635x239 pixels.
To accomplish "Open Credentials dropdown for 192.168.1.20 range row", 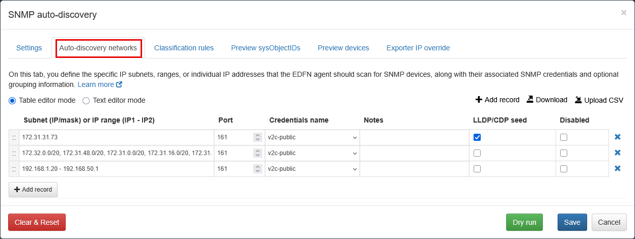I will click(312, 169).
